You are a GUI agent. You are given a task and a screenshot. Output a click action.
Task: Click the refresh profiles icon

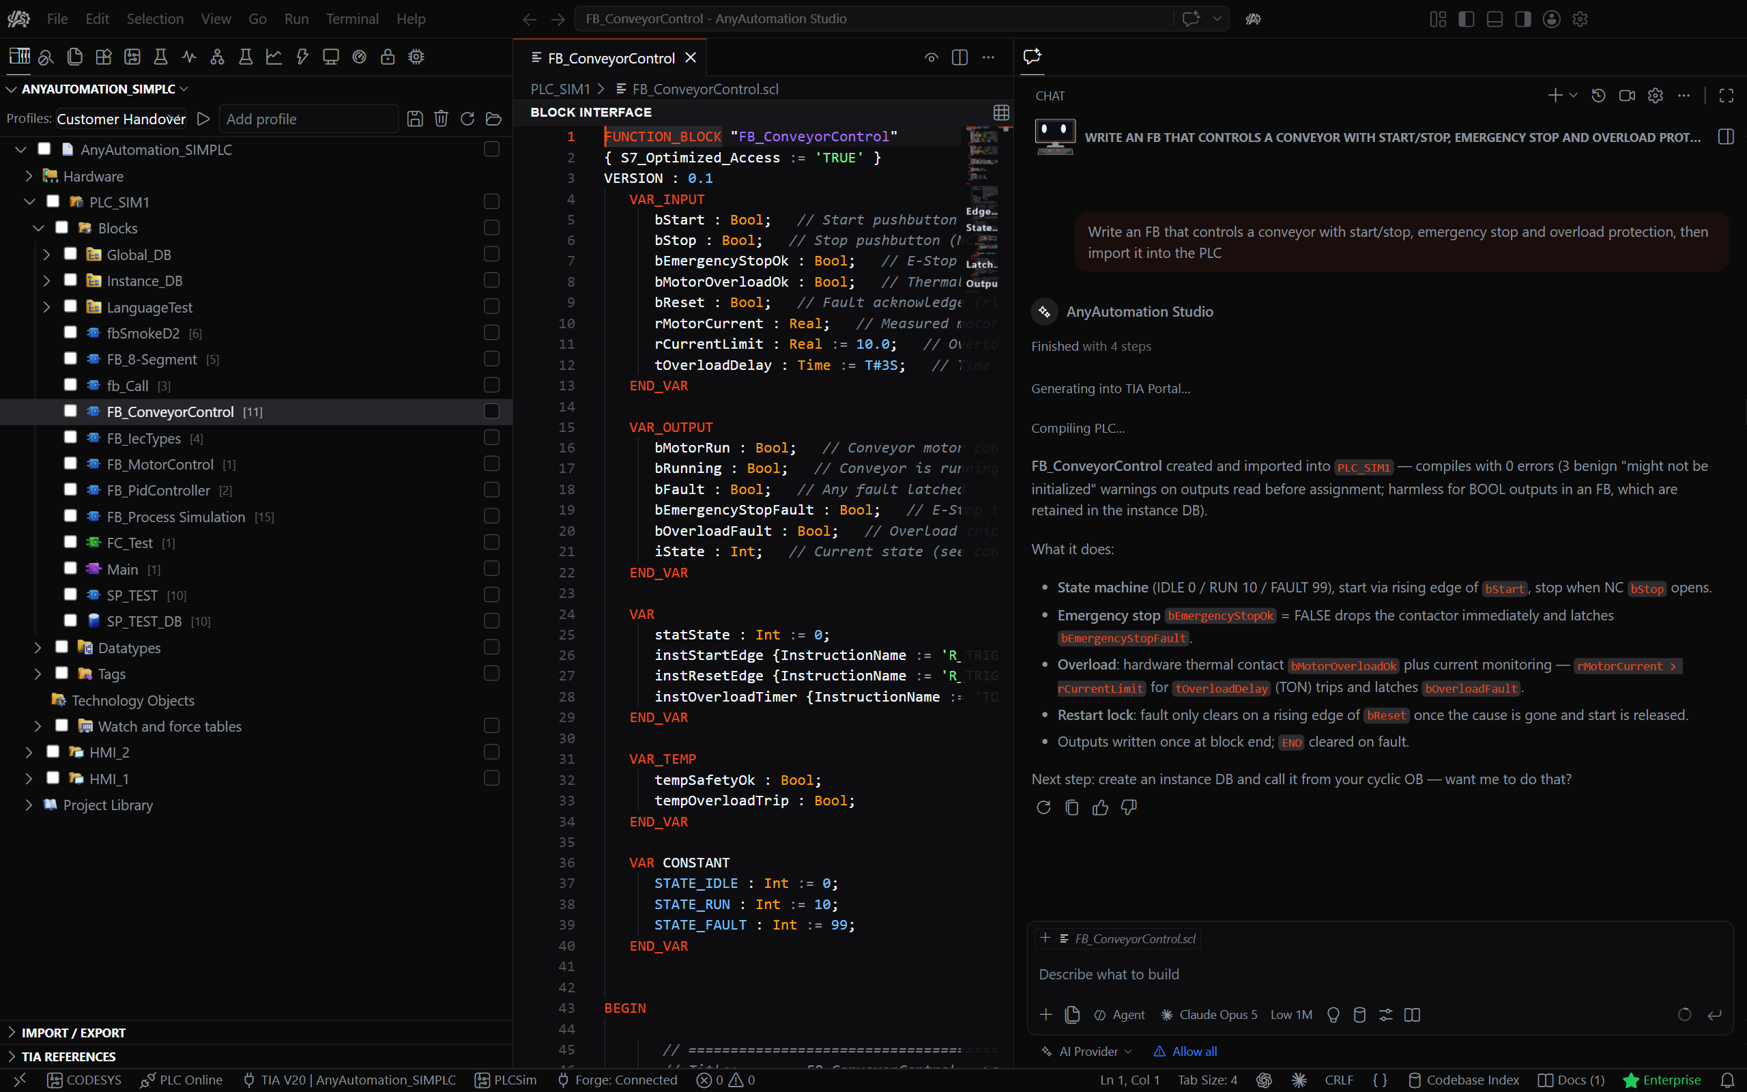click(467, 119)
